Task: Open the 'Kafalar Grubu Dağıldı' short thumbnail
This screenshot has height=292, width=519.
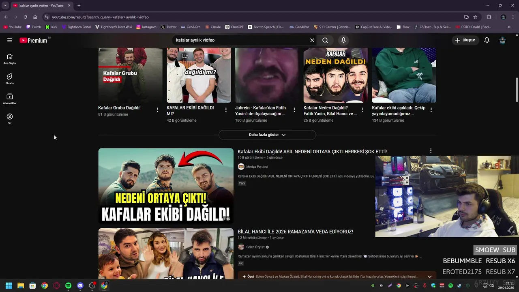Action: point(130,75)
